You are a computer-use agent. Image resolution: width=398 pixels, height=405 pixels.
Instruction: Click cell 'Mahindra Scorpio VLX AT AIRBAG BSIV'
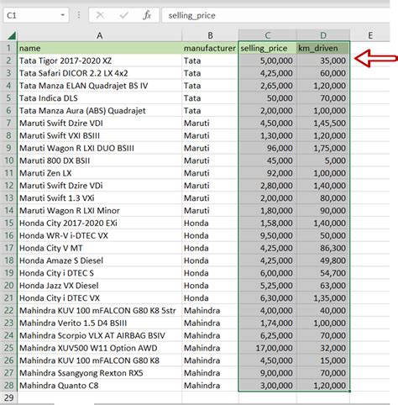pos(100,335)
